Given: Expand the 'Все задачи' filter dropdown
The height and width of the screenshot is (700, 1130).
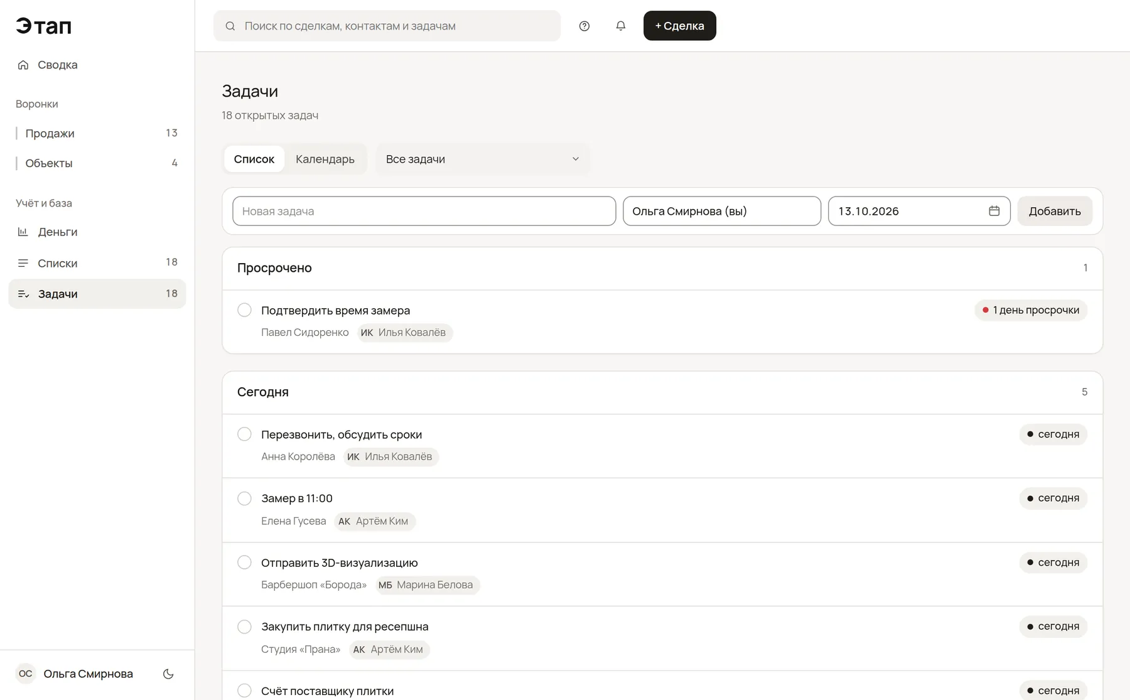Looking at the screenshot, I should pos(483,159).
